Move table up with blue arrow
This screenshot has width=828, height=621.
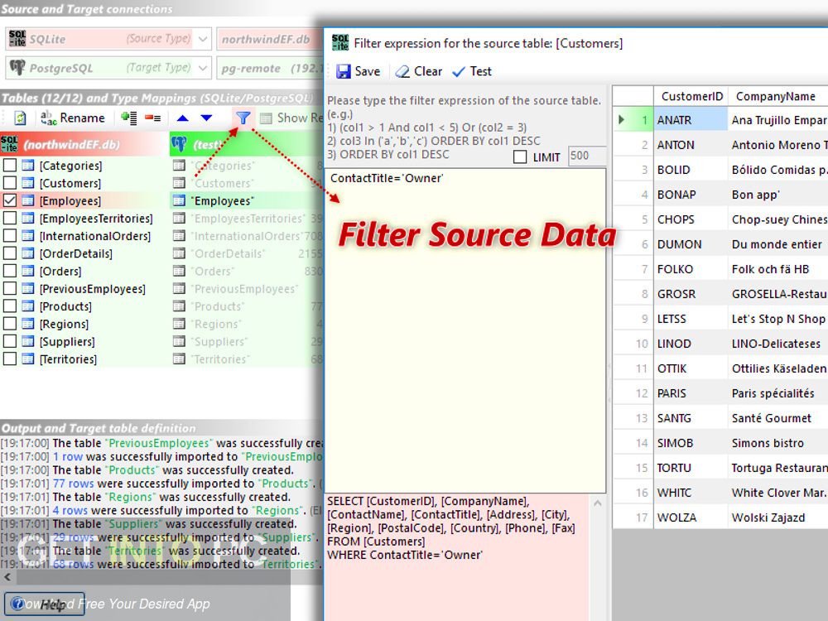pos(183,118)
